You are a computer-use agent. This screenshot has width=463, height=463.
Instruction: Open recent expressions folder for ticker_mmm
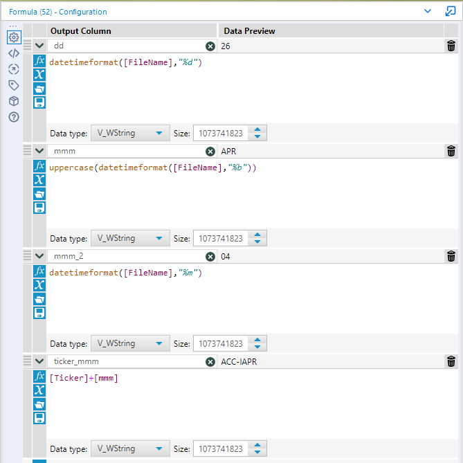click(x=39, y=404)
